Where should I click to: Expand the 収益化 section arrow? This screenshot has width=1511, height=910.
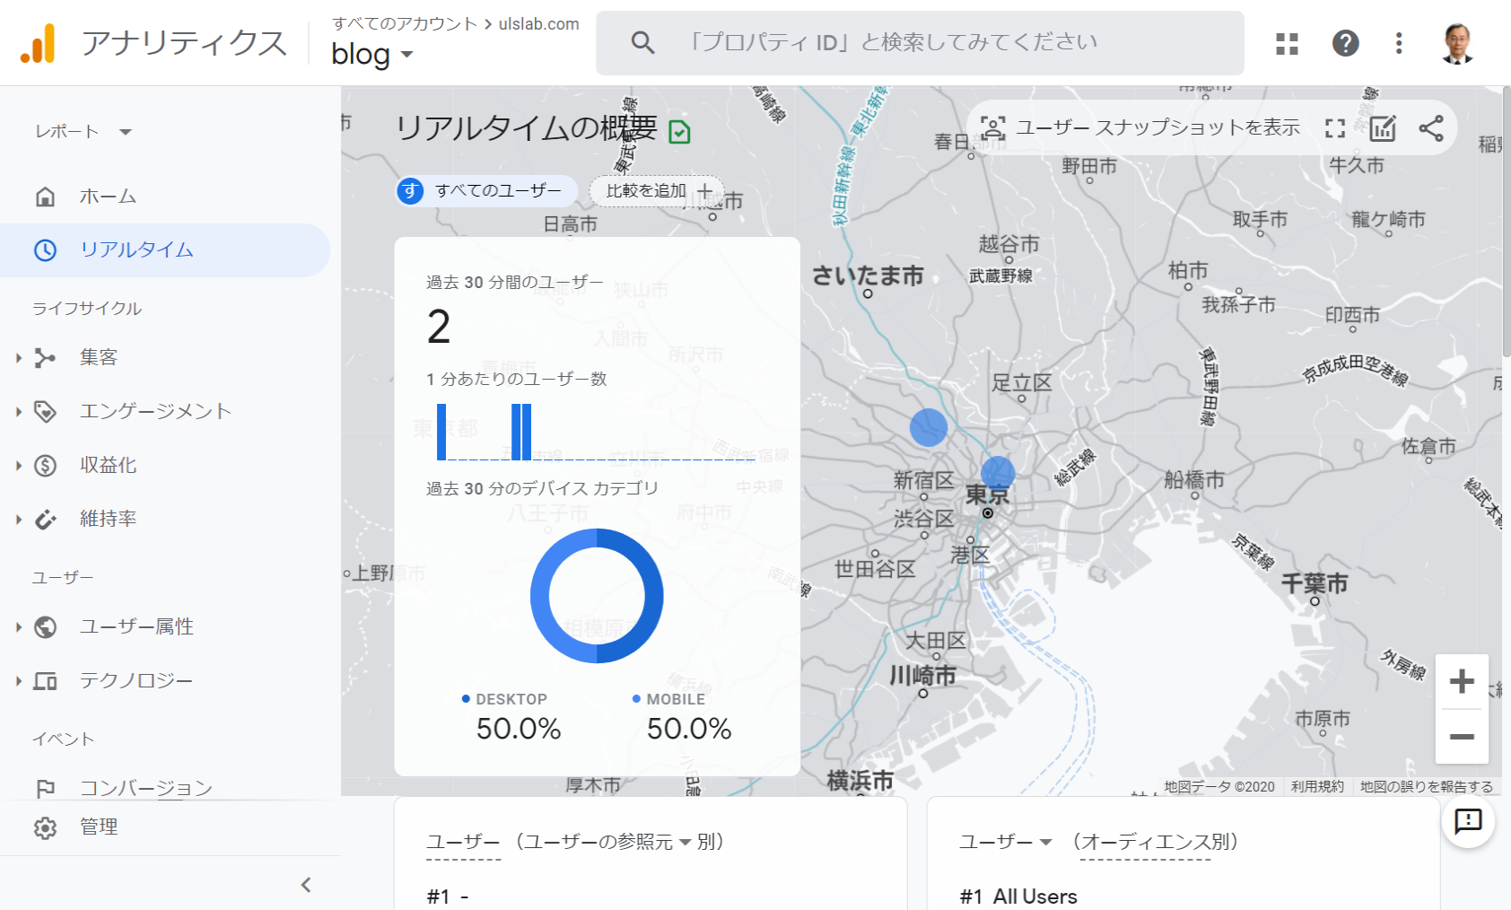tap(18, 466)
